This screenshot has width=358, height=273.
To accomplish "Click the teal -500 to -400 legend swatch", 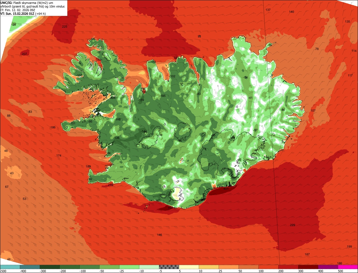I will (10, 267).
